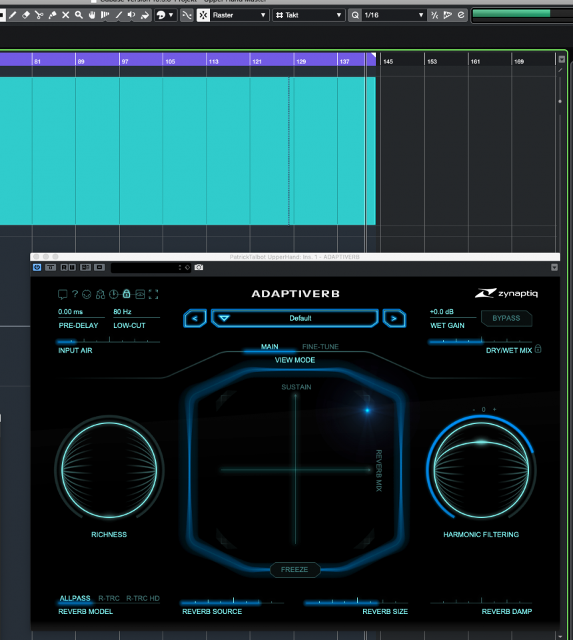Image resolution: width=573 pixels, height=640 pixels.
Task: Apply Quantize with the Q button
Action: 355,15
